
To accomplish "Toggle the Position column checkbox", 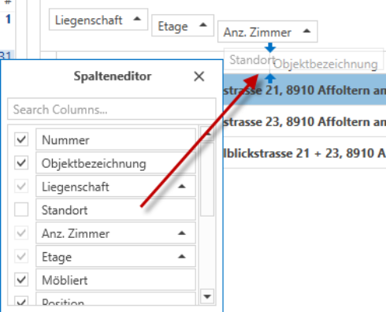I will pos(21,301).
